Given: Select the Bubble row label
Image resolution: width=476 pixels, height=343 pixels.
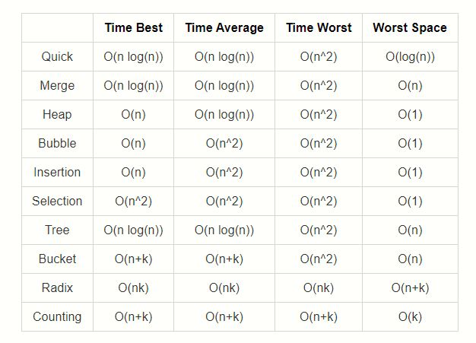Looking at the screenshot, I should coord(57,144).
